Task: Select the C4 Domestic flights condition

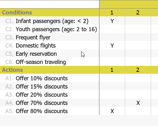Action: pos(50,46)
